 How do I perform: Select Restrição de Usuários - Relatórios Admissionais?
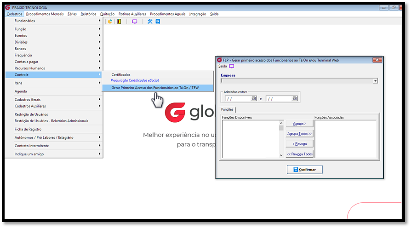54,121
